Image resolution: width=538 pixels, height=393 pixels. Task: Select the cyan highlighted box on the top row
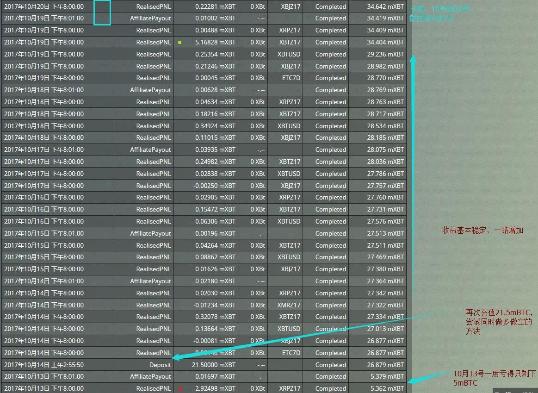[103, 12]
